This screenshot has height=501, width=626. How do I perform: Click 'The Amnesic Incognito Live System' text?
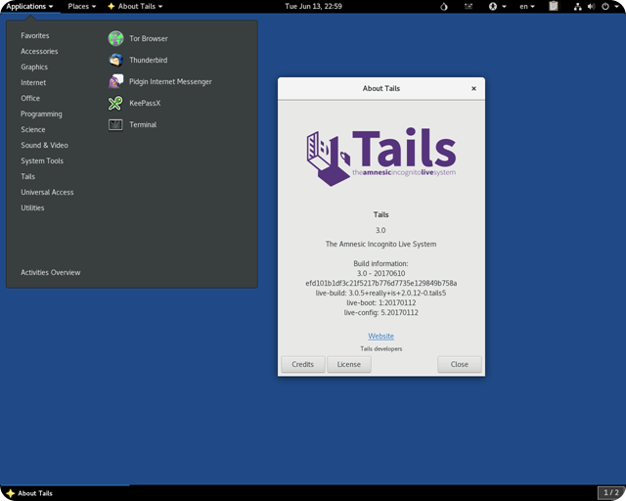pyautogui.click(x=380, y=244)
